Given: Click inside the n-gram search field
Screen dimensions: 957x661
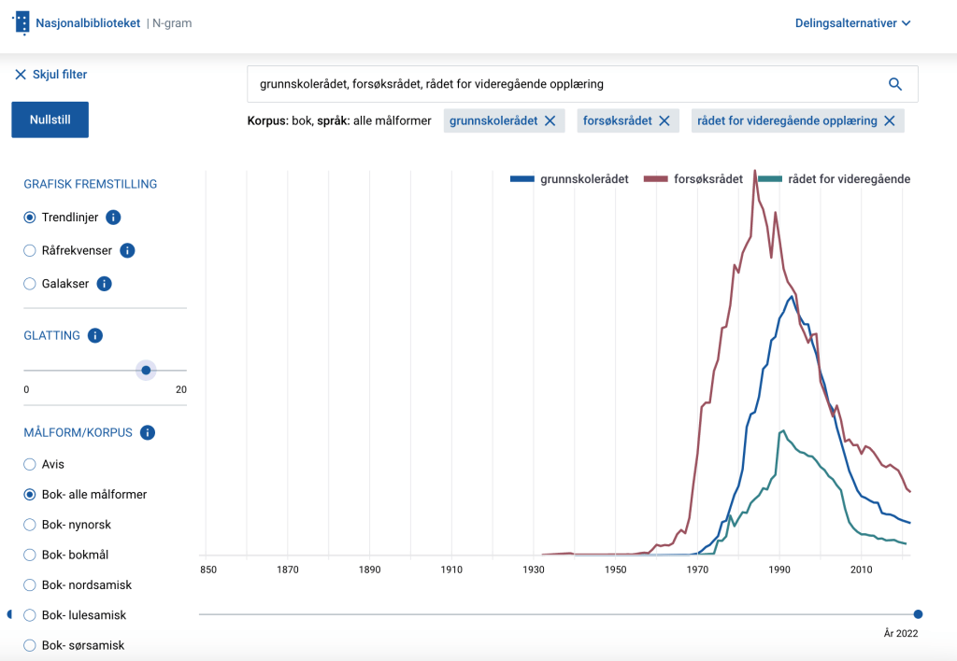Looking at the screenshot, I should pos(561,84).
